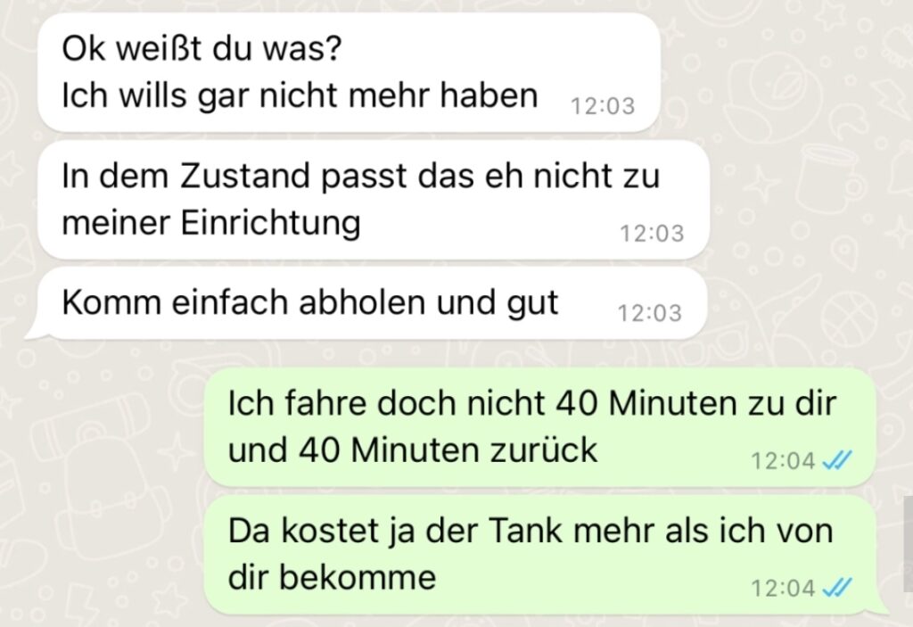Click the 12:04 timestamp of 'und 40 Minuten zurück'
The height and width of the screenshot is (627, 913).
783,461
